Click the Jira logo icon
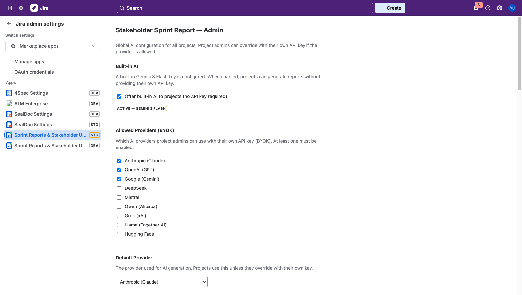The height and width of the screenshot is (295, 522). click(34, 8)
